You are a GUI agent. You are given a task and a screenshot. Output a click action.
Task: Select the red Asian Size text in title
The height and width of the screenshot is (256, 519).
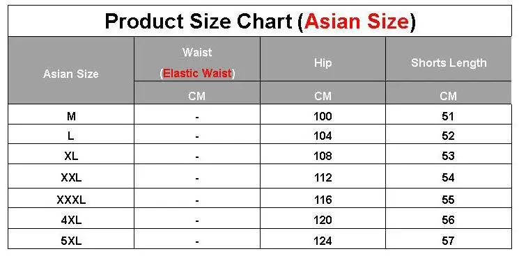357,22
